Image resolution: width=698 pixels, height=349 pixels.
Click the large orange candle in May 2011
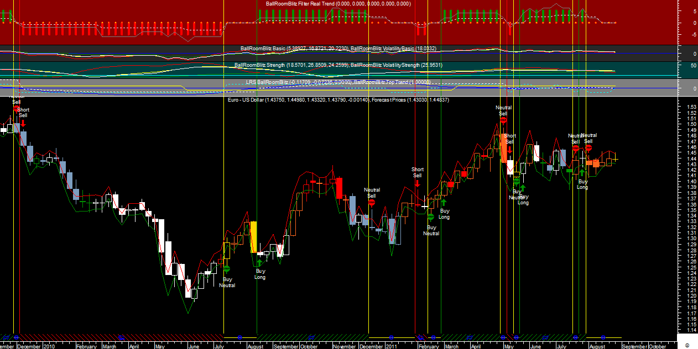coord(503,147)
